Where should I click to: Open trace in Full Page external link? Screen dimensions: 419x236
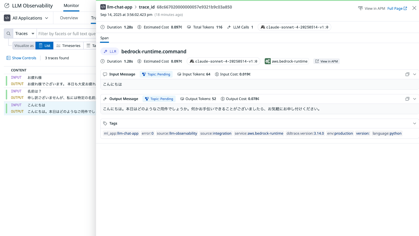[397, 8]
